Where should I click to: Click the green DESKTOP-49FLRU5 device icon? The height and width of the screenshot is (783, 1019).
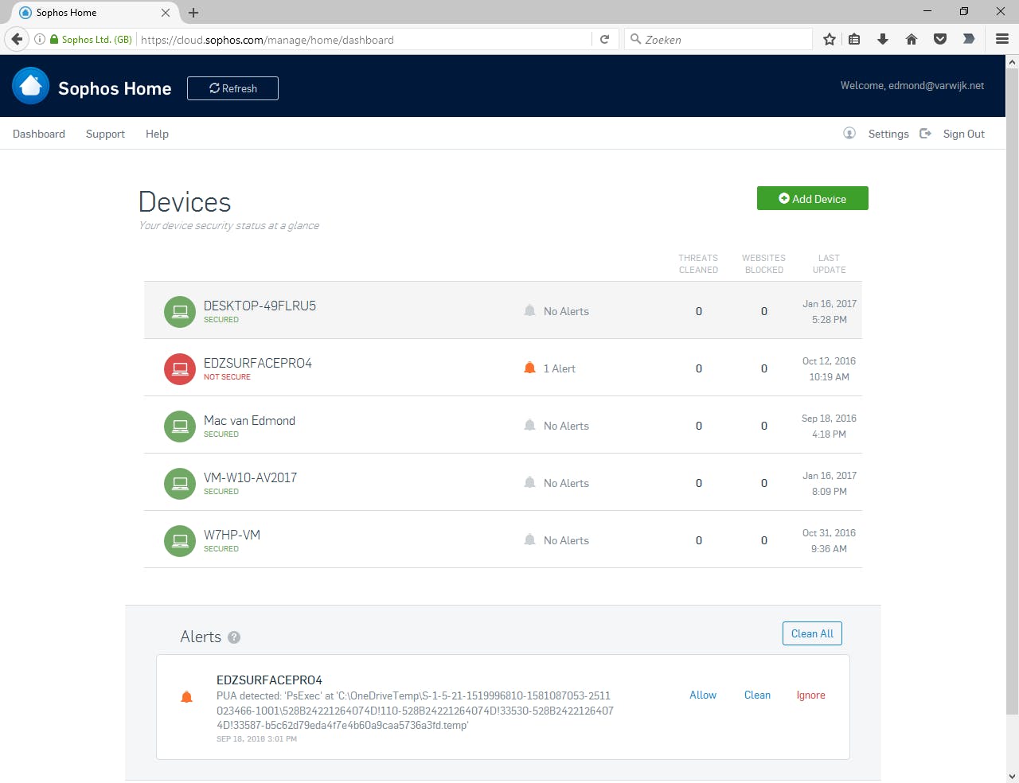pos(180,312)
